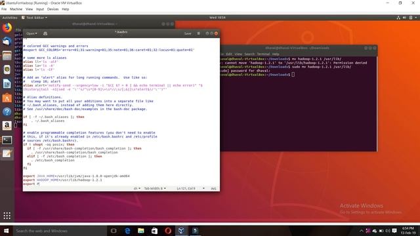This screenshot has width=420, height=236.
Task: Click the new document icon in gedit
Action: [x=45, y=33]
